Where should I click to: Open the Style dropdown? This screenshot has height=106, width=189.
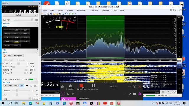tap(175, 10)
